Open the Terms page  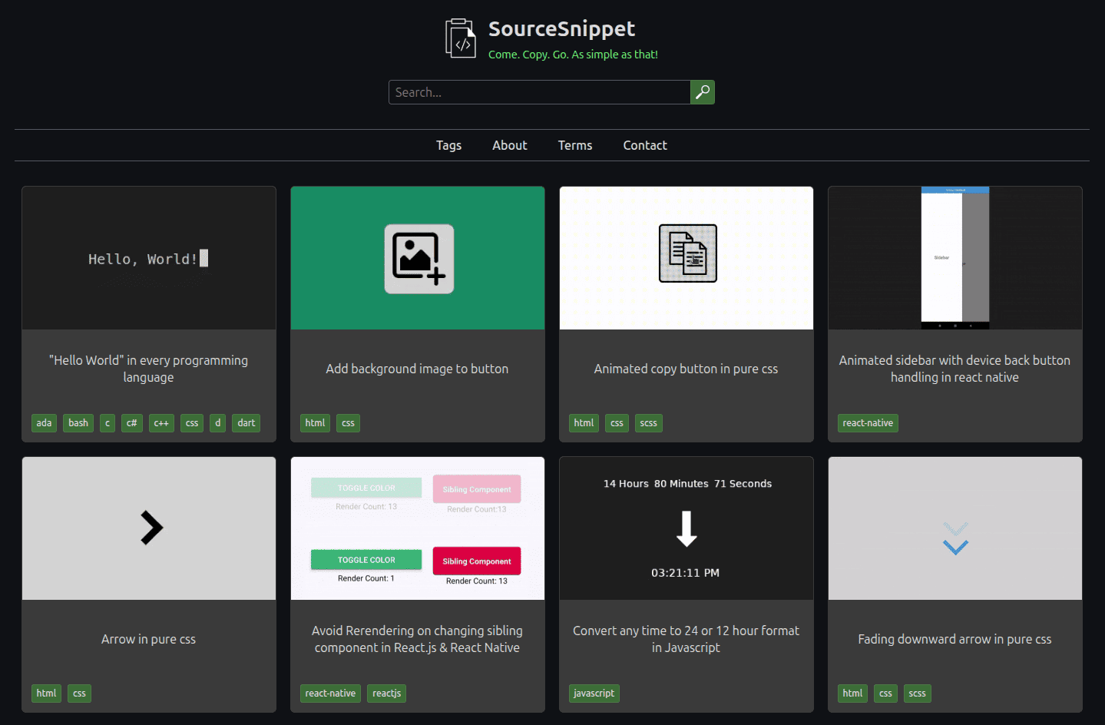click(574, 145)
